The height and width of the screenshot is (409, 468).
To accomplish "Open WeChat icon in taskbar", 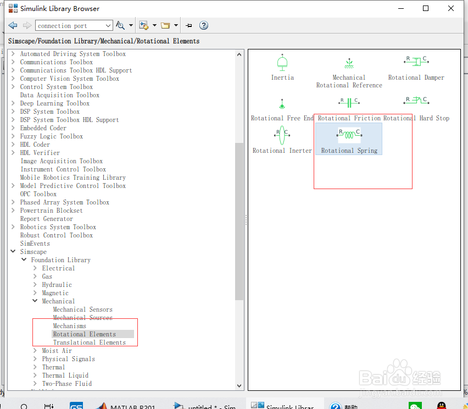I will [415, 406].
